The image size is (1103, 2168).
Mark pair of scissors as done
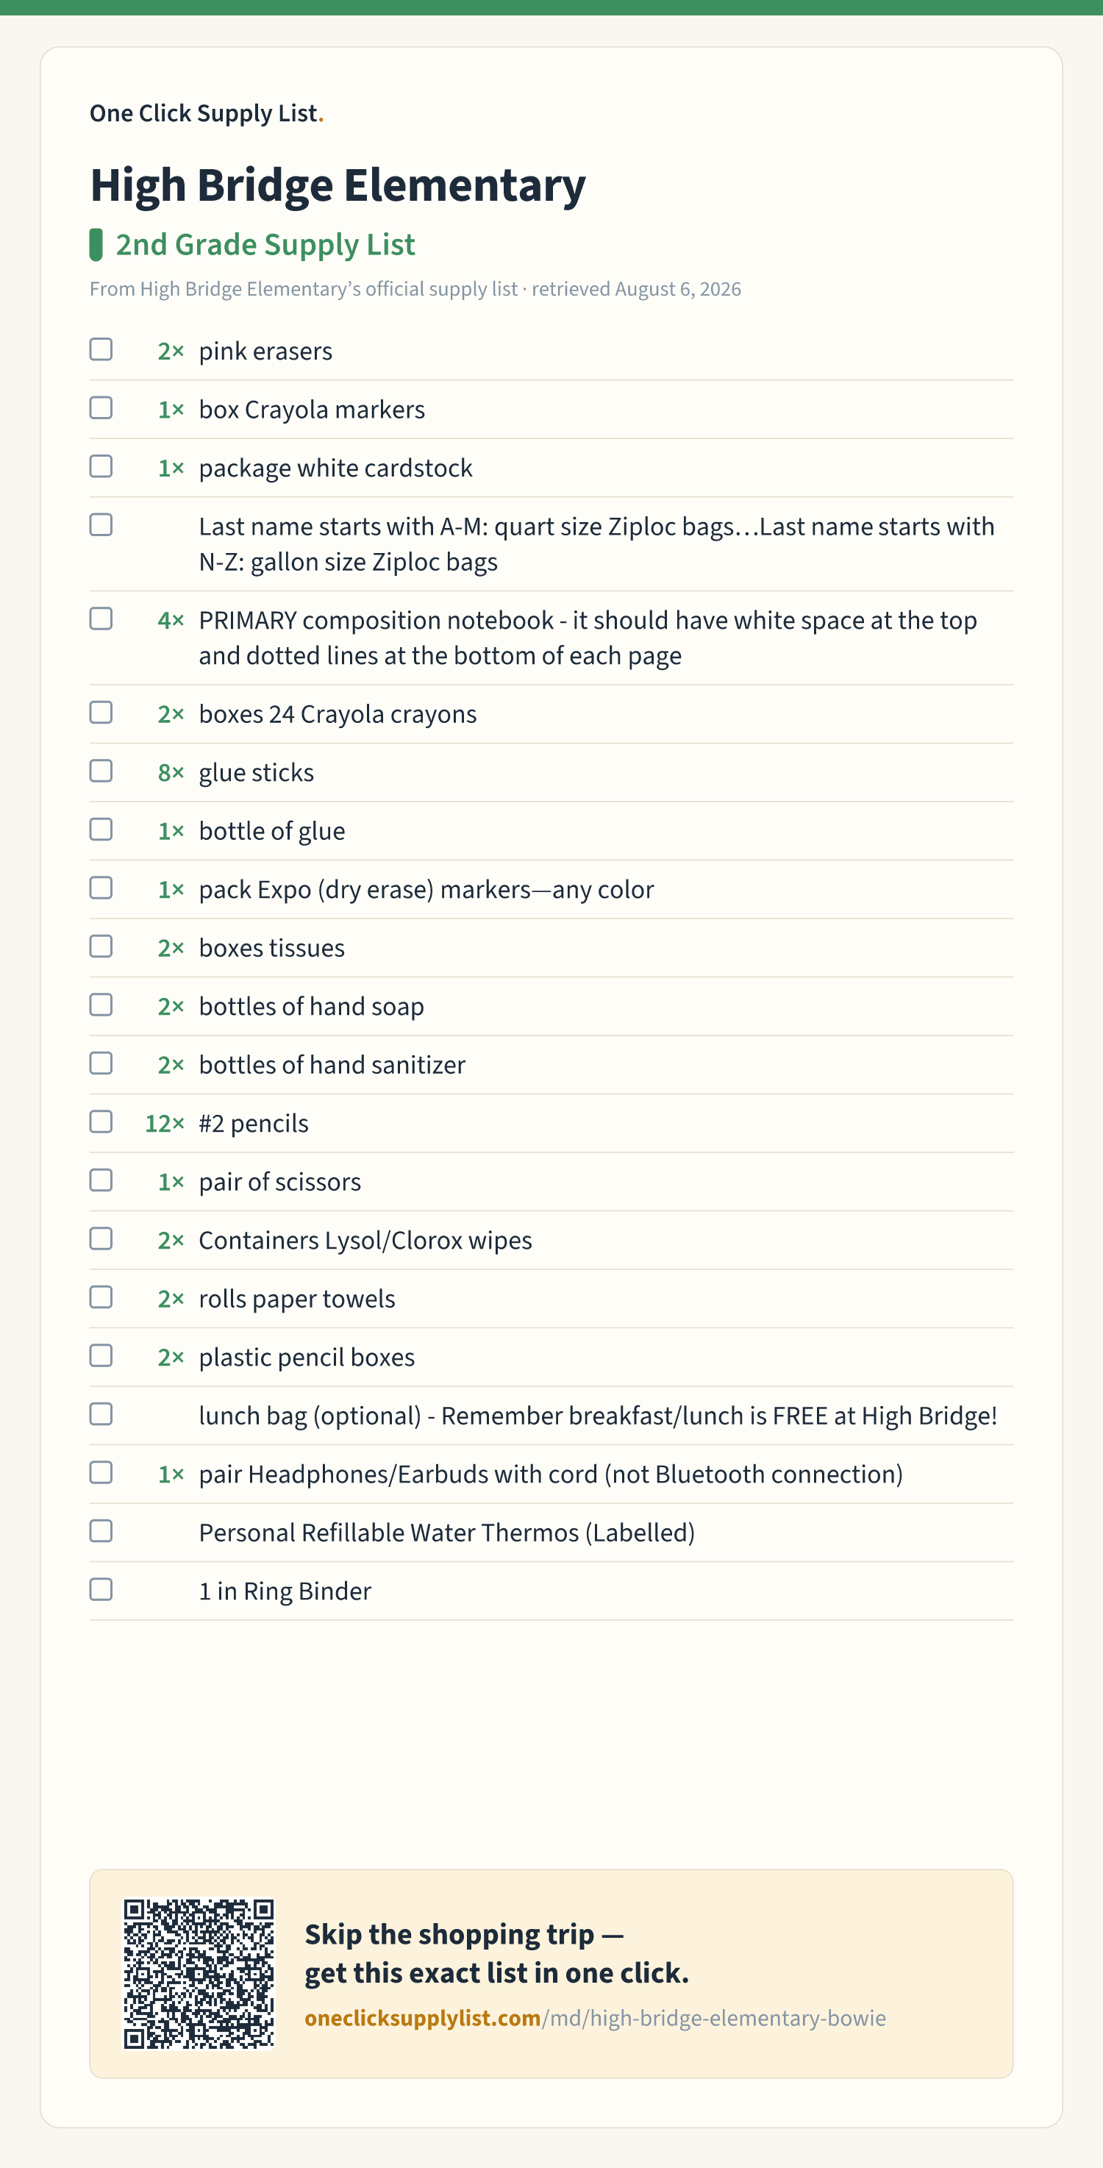coord(101,1181)
